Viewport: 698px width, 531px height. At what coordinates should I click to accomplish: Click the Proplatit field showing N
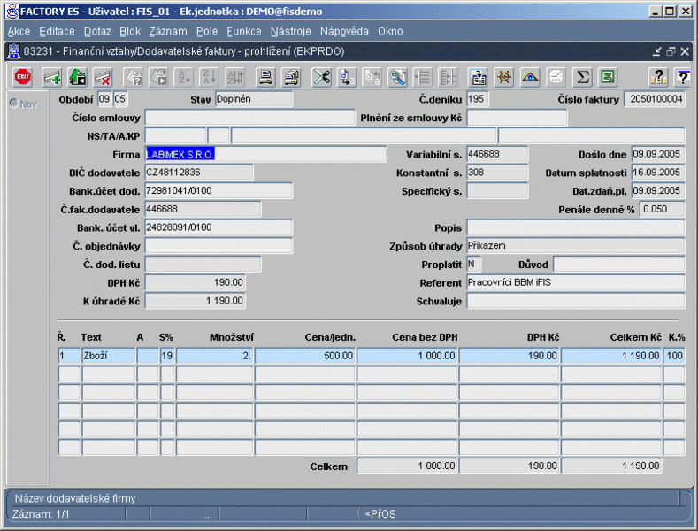[x=474, y=264]
